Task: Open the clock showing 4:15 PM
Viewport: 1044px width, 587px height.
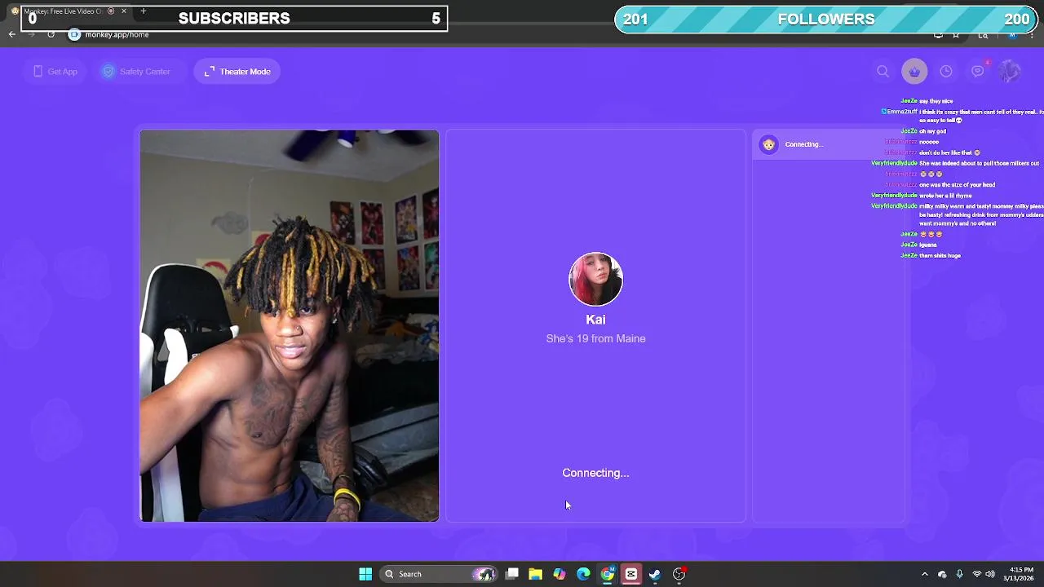Action: click(1021, 574)
